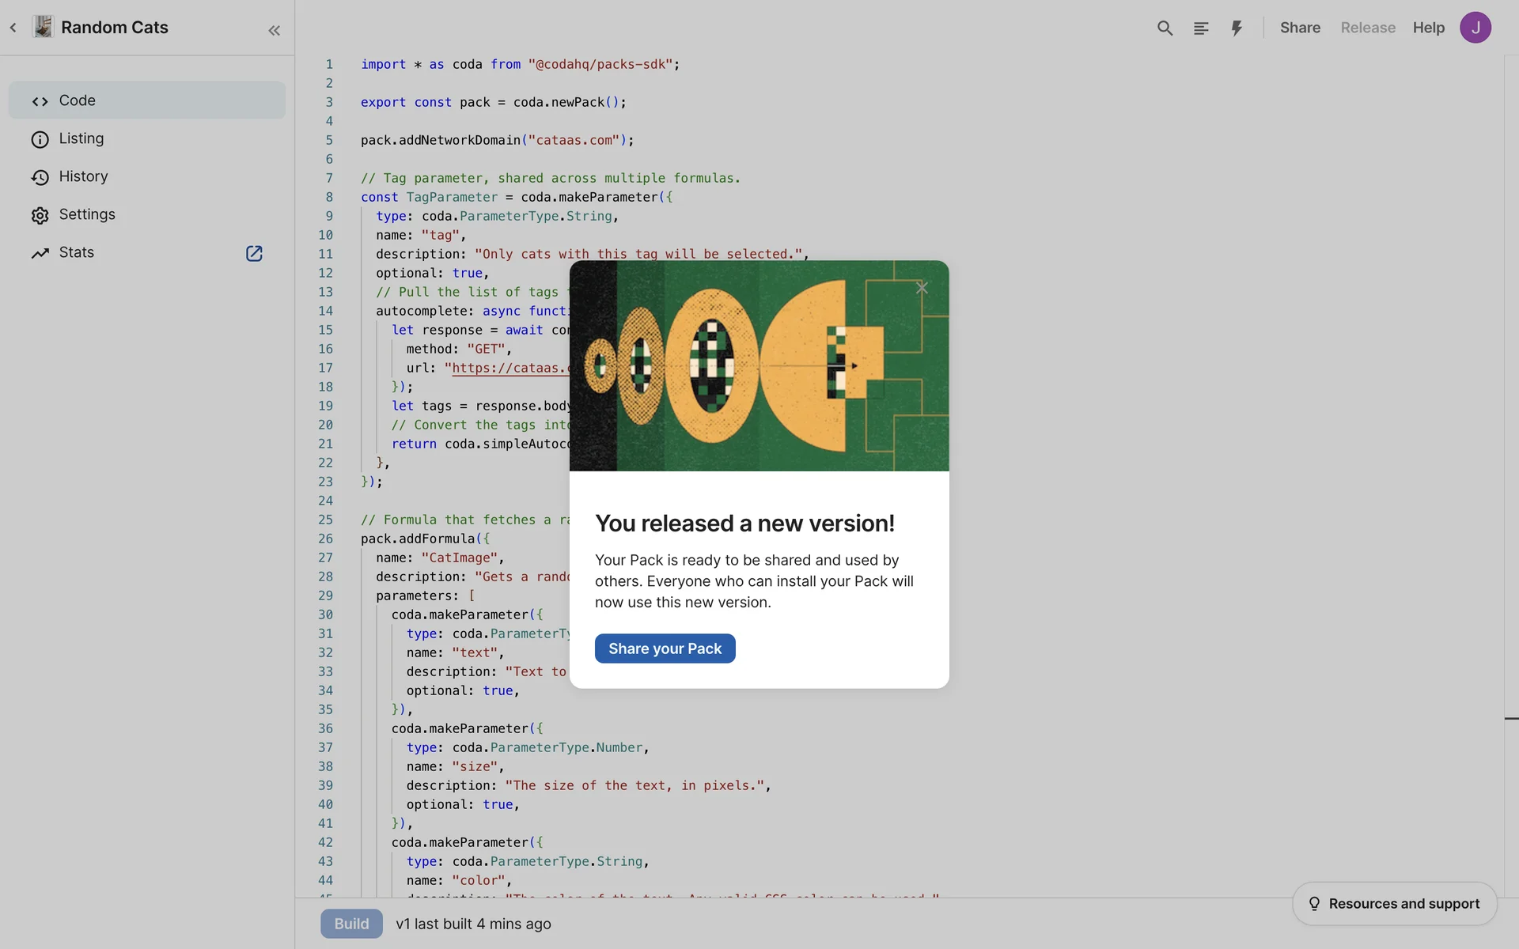The width and height of the screenshot is (1519, 949).
Task: Open the outline lines icon
Action: click(1200, 28)
